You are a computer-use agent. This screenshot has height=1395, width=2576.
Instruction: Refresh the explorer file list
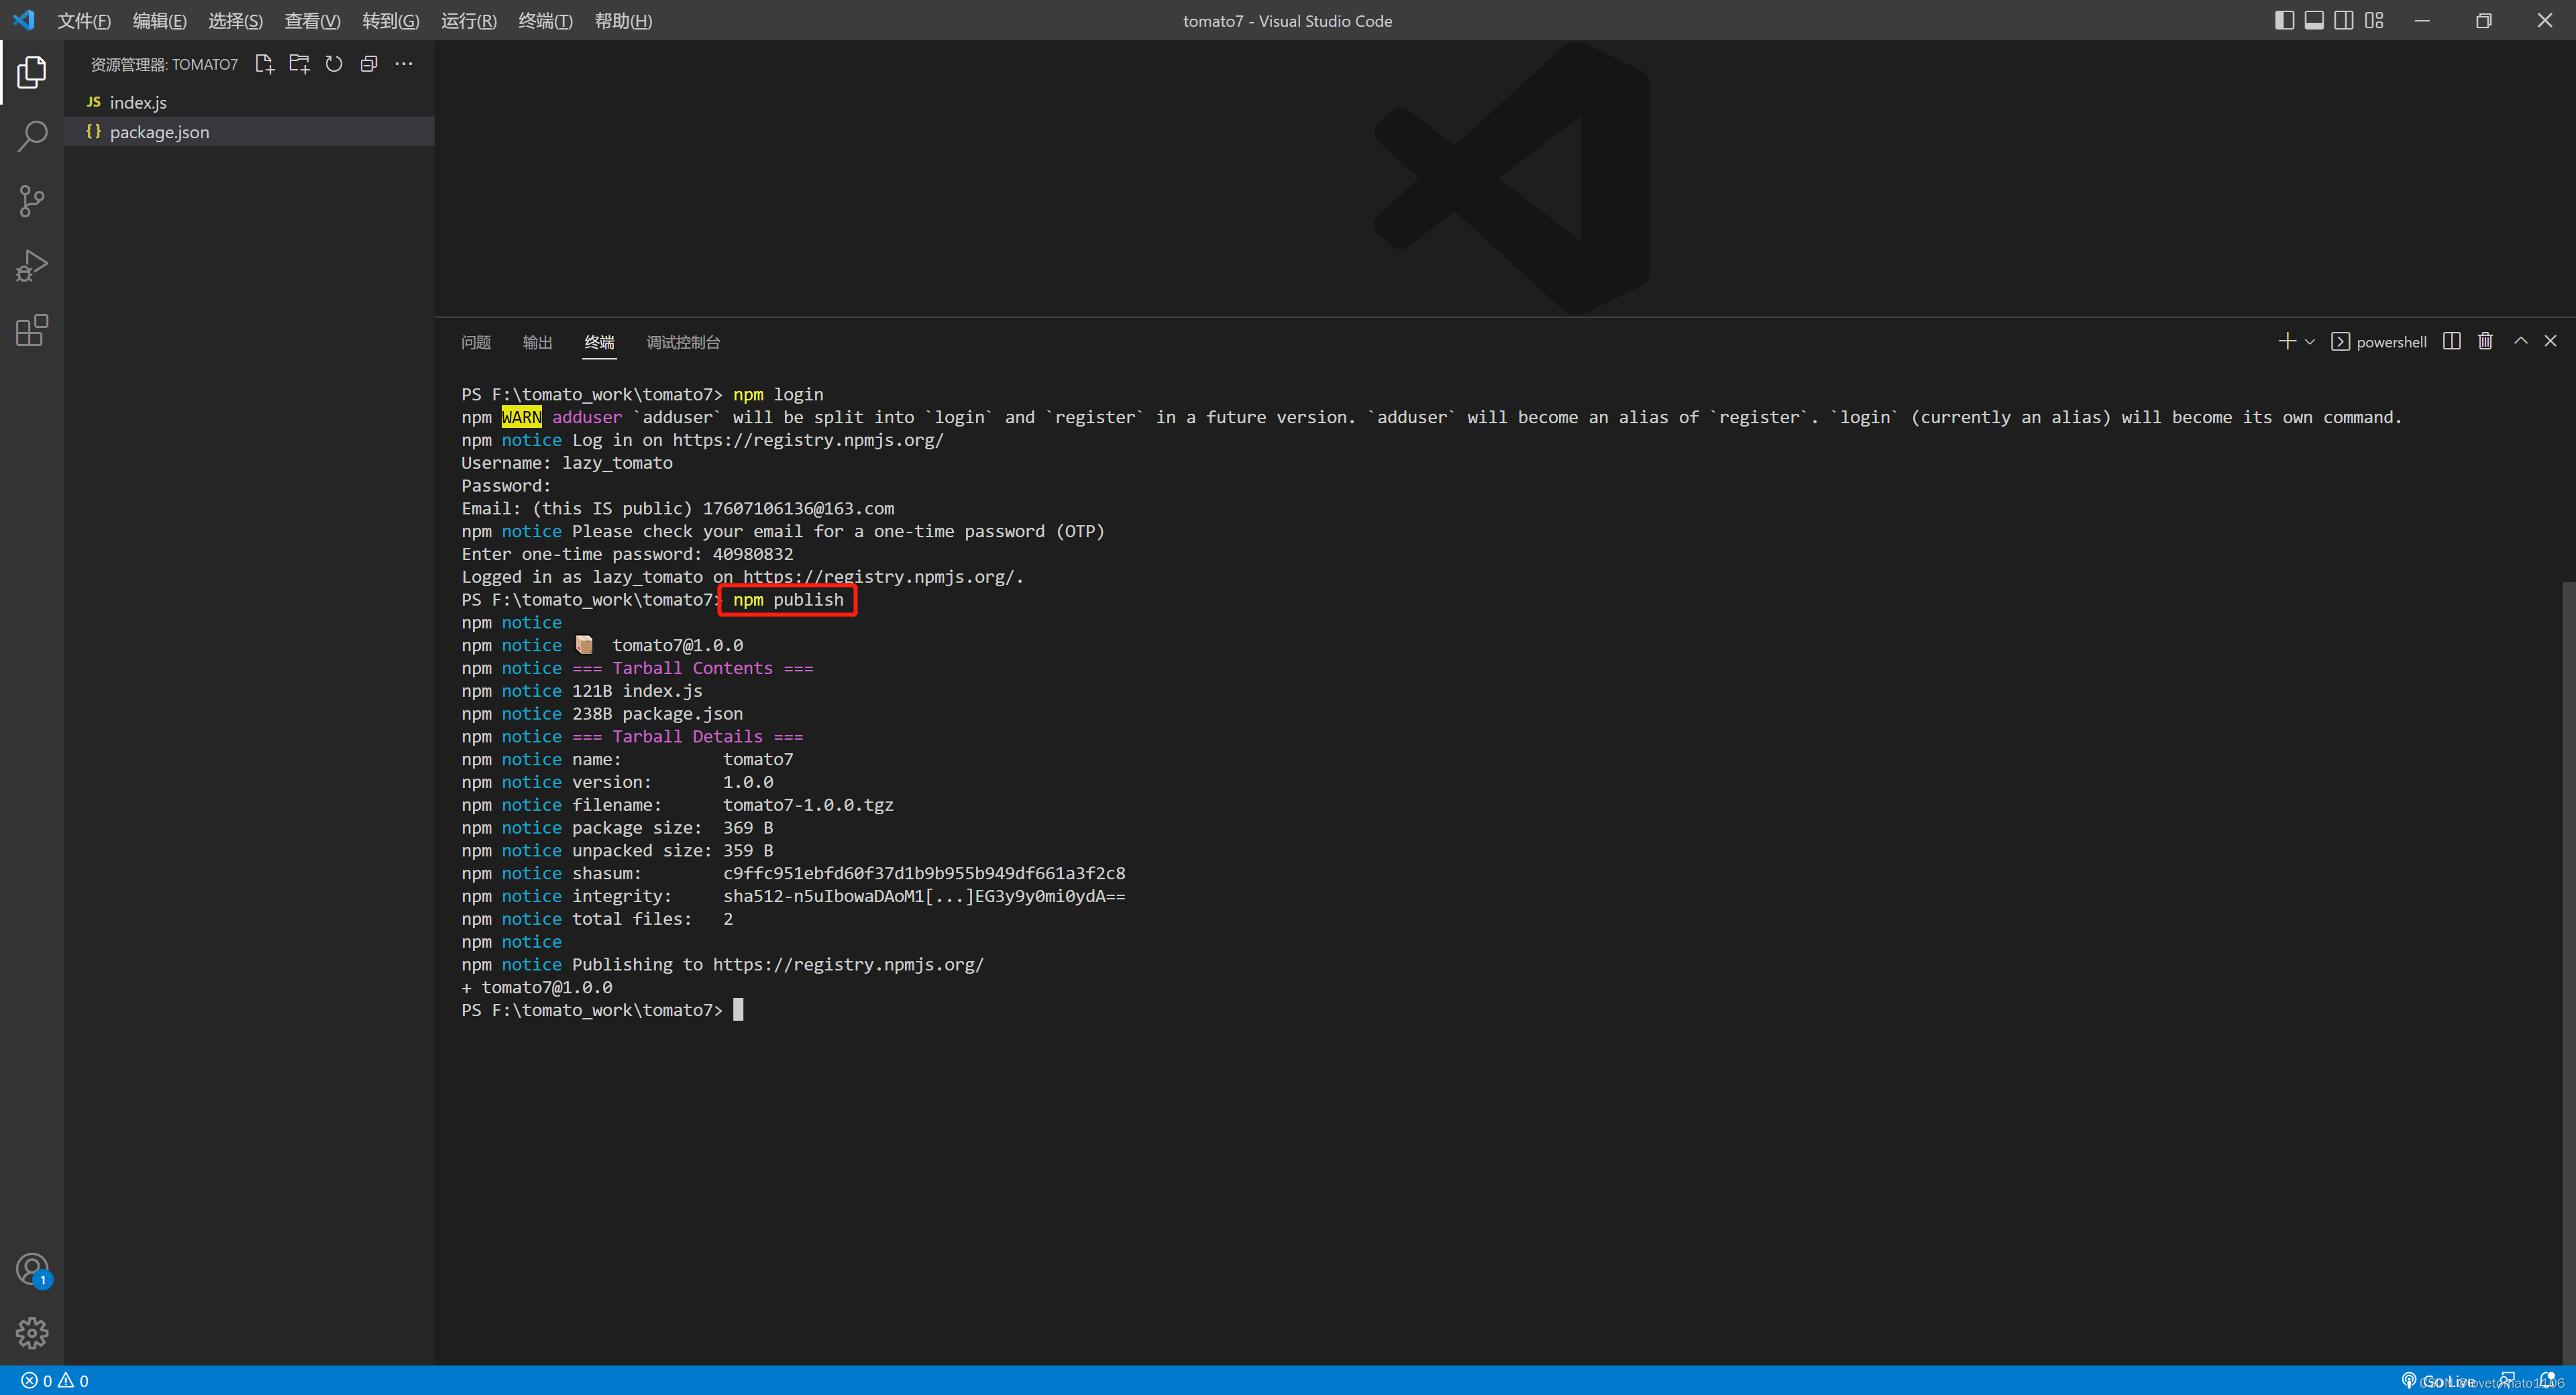tap(334, 64)
